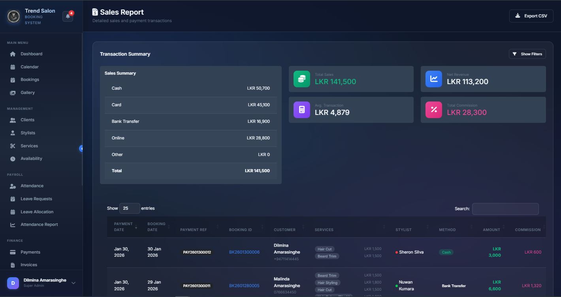Click inside the Search input field

tap(505, 209)
